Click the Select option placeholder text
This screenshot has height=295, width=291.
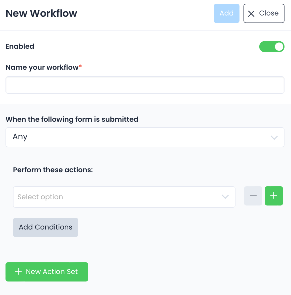(x=40, y=197)
